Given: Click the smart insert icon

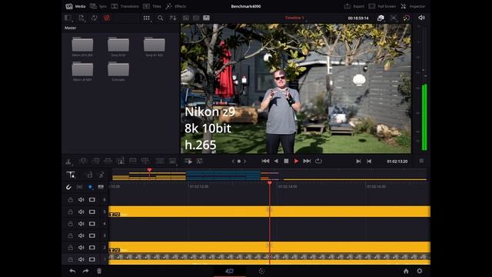Looking at the screenshot, I should [83, 161].
